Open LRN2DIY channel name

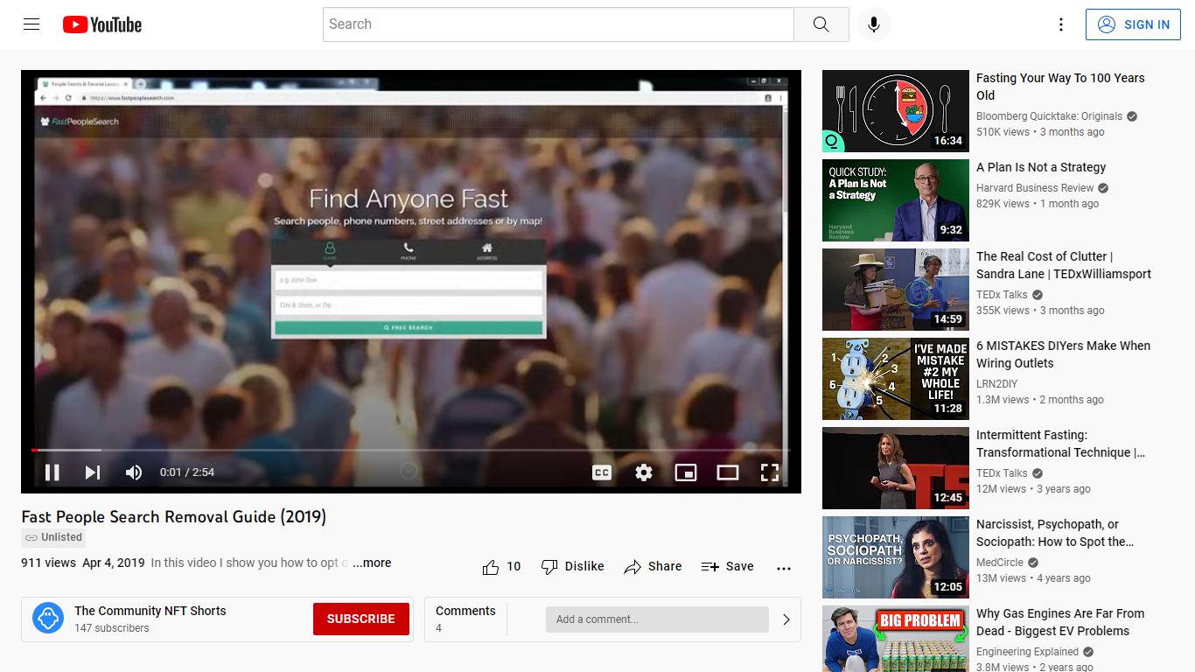(996, 384)
